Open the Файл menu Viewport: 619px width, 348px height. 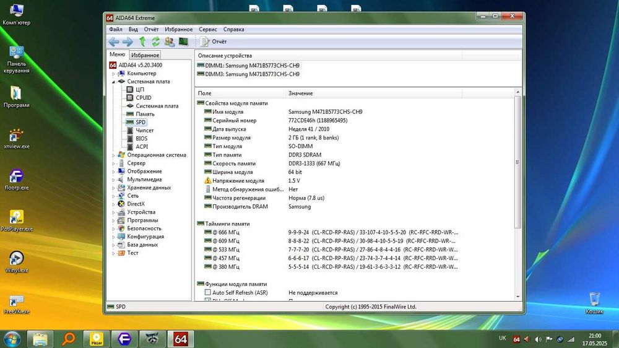pos(116,29)
